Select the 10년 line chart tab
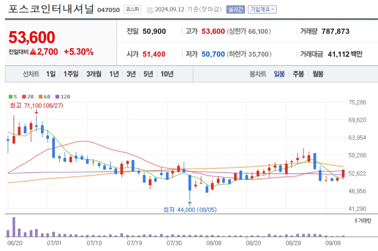 pyautogui.click(x=167, y=74)
